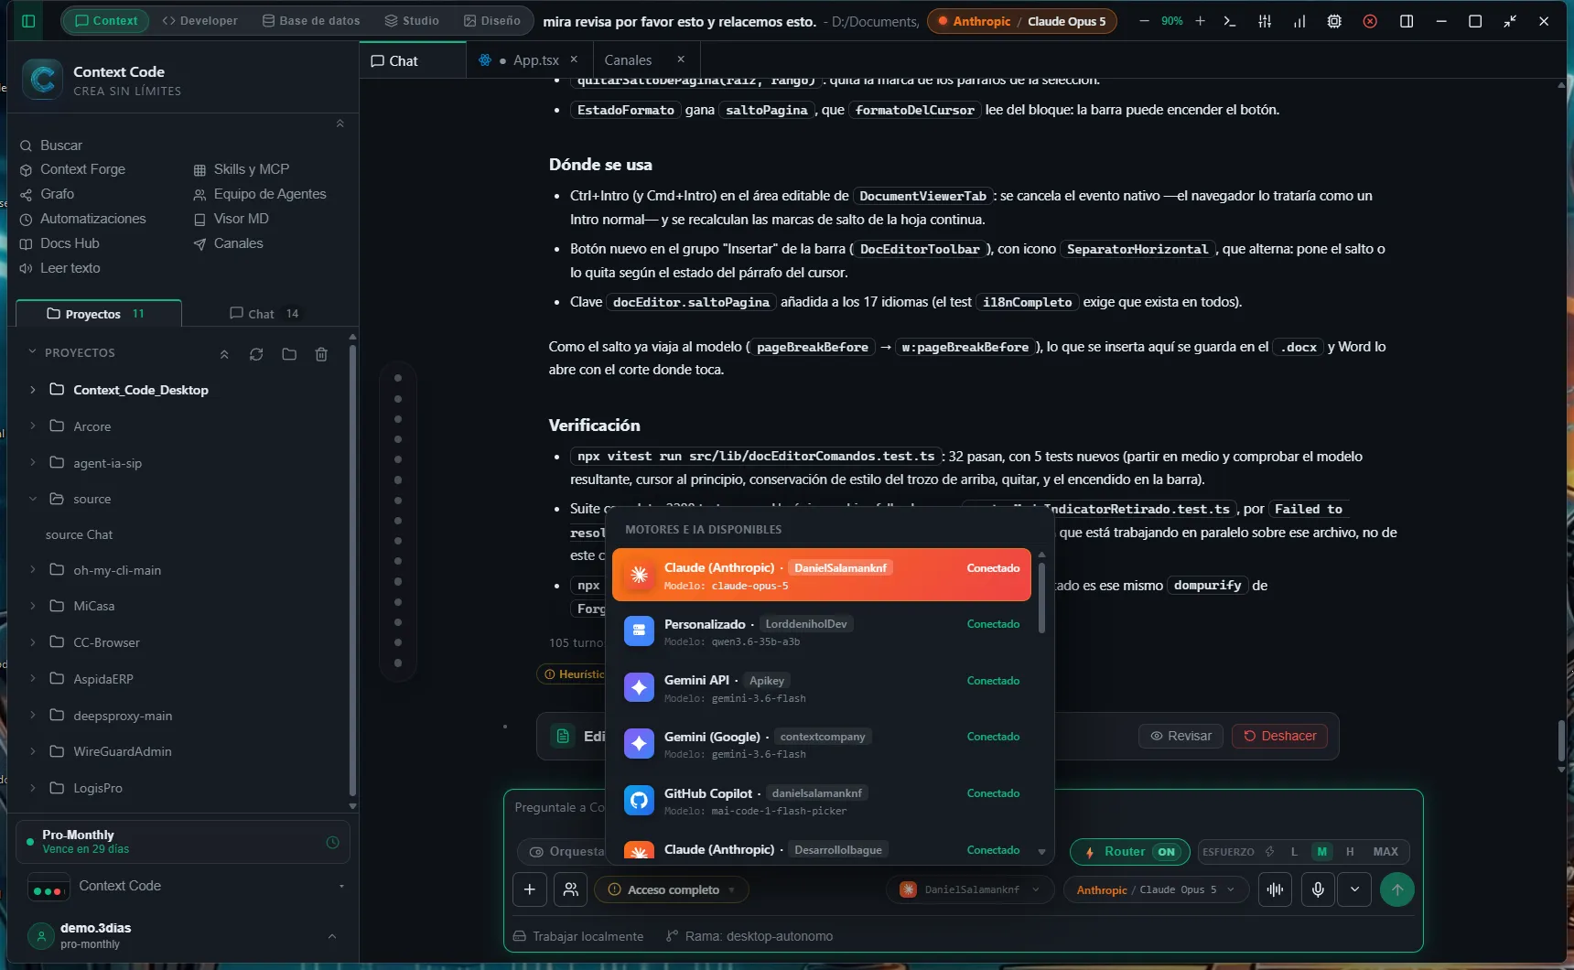1574x970 pixels.
Task: Expand the WireGuardAdmin project
Action: coord(33,751)
